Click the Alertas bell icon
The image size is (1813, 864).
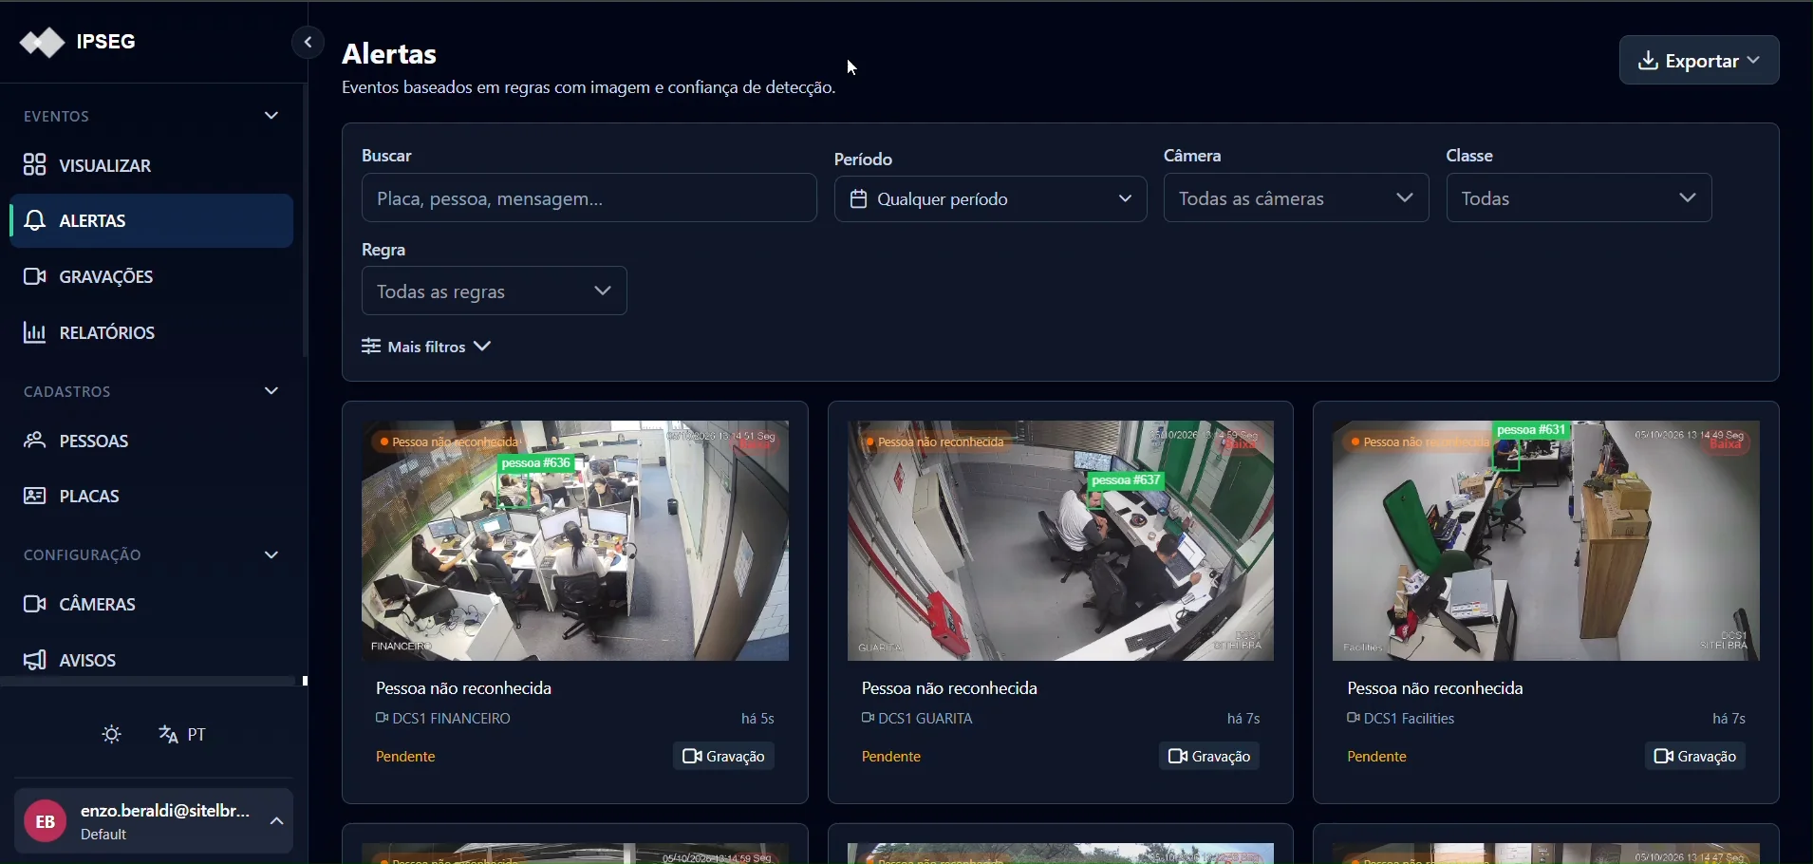[x=34, y=221]
